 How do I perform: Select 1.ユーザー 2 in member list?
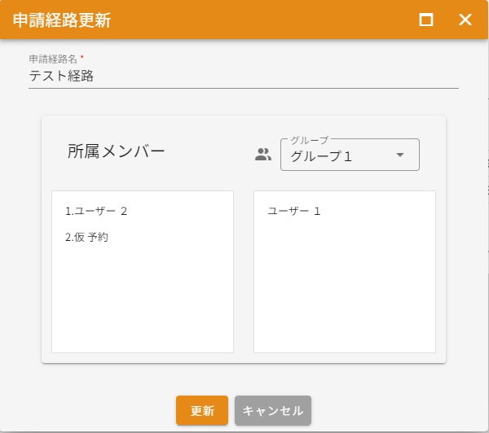coord(96,211)
